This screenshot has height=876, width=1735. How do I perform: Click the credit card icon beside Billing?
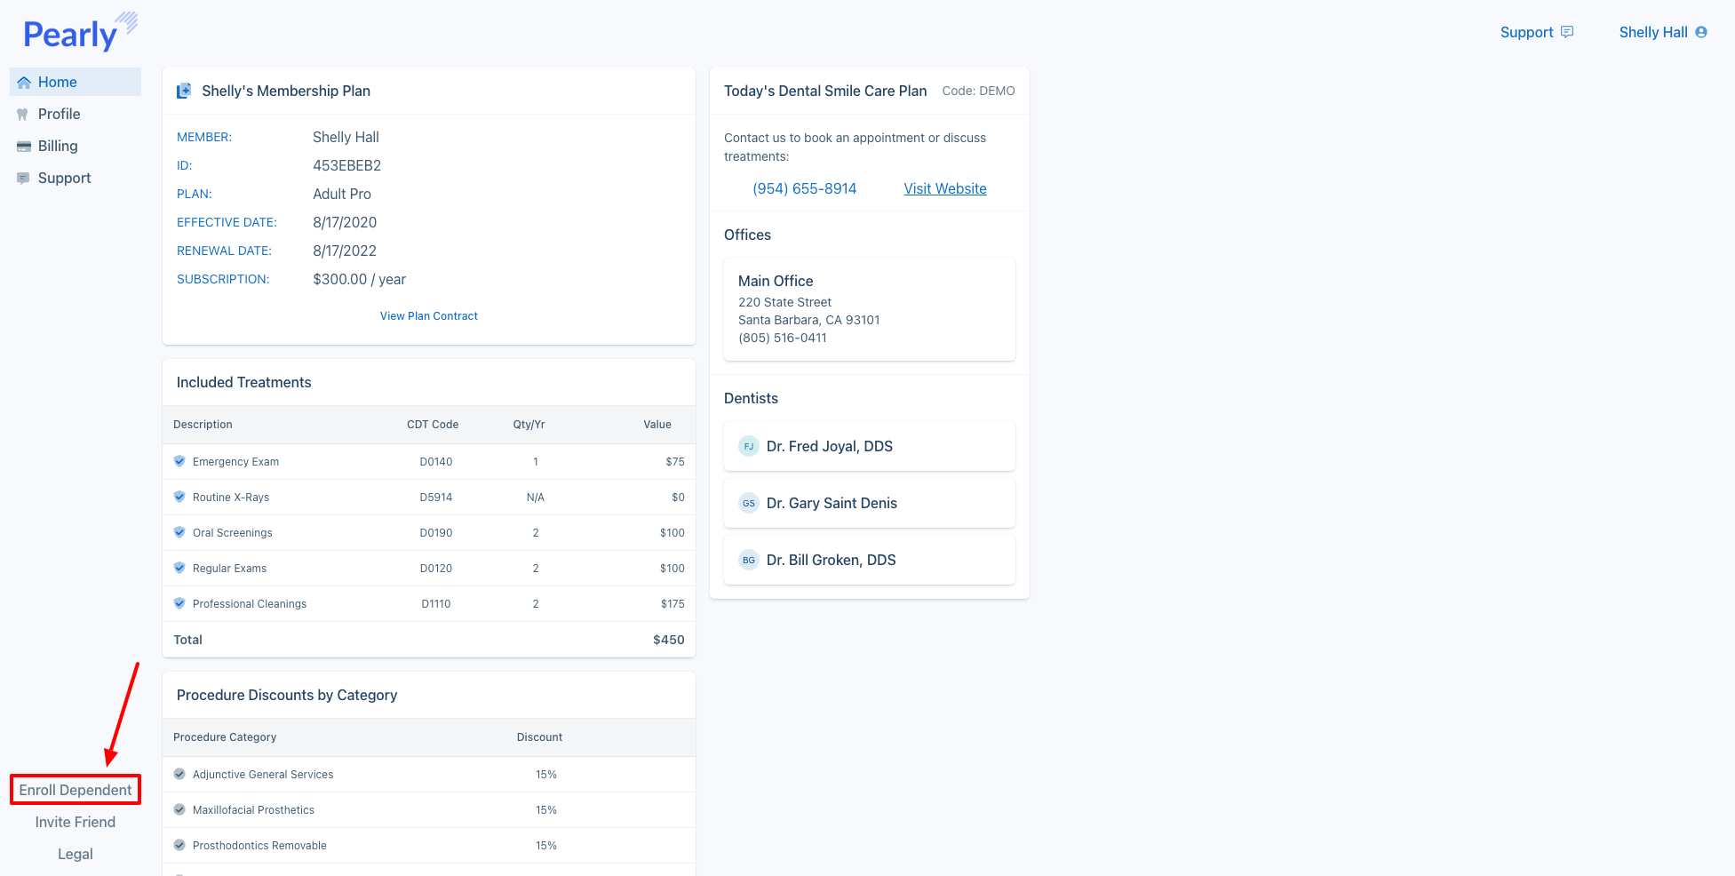click(x=24, y=147)
